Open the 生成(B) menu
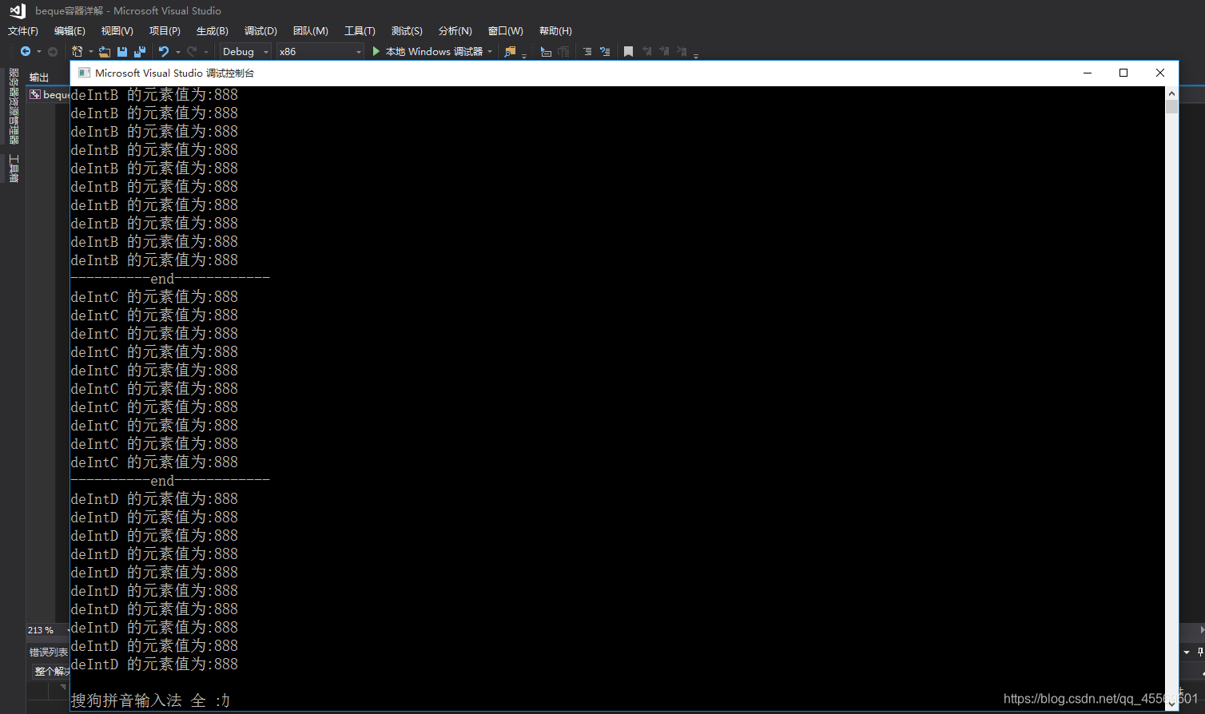Viewport: 1205px width, 714px height. (x=213, y=31)
